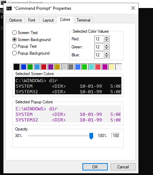Select the Popup Background radio button
The width and height of the screenshot is (153, 175).
click(14, 53)
